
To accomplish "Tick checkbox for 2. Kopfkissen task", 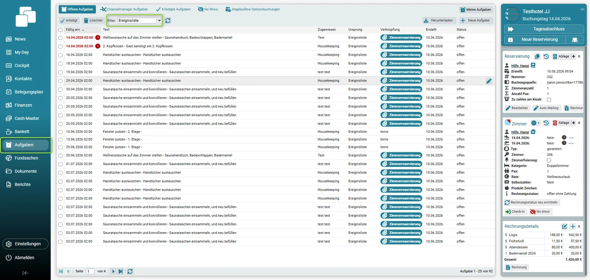I will coord(60,46).
